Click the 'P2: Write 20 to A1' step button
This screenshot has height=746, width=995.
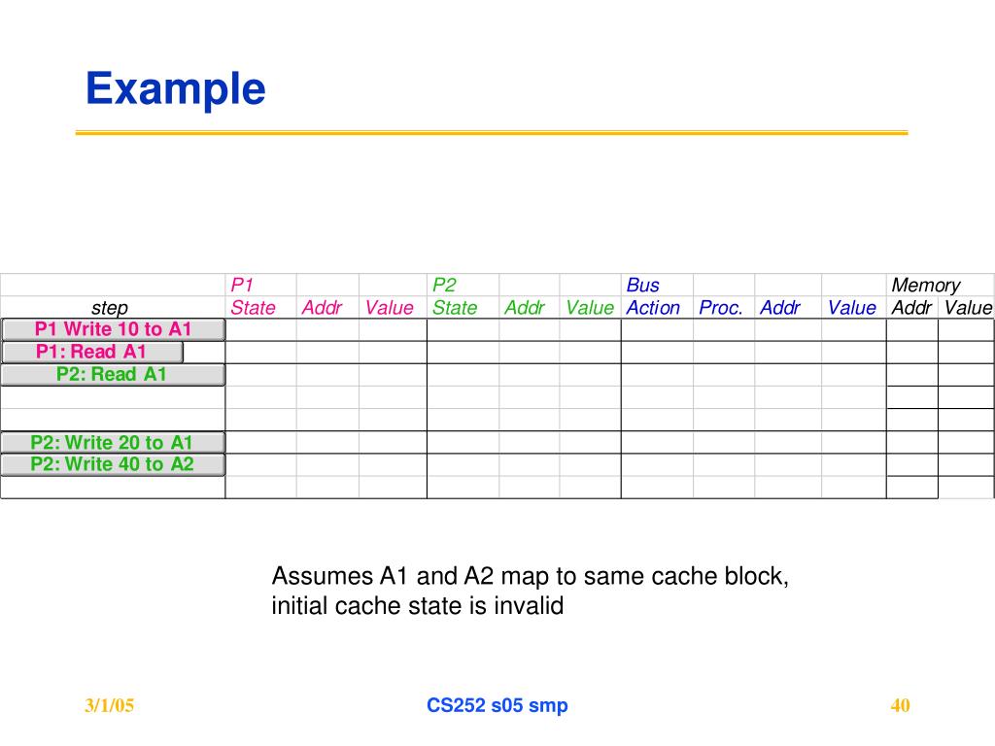(x=113, y=442)
